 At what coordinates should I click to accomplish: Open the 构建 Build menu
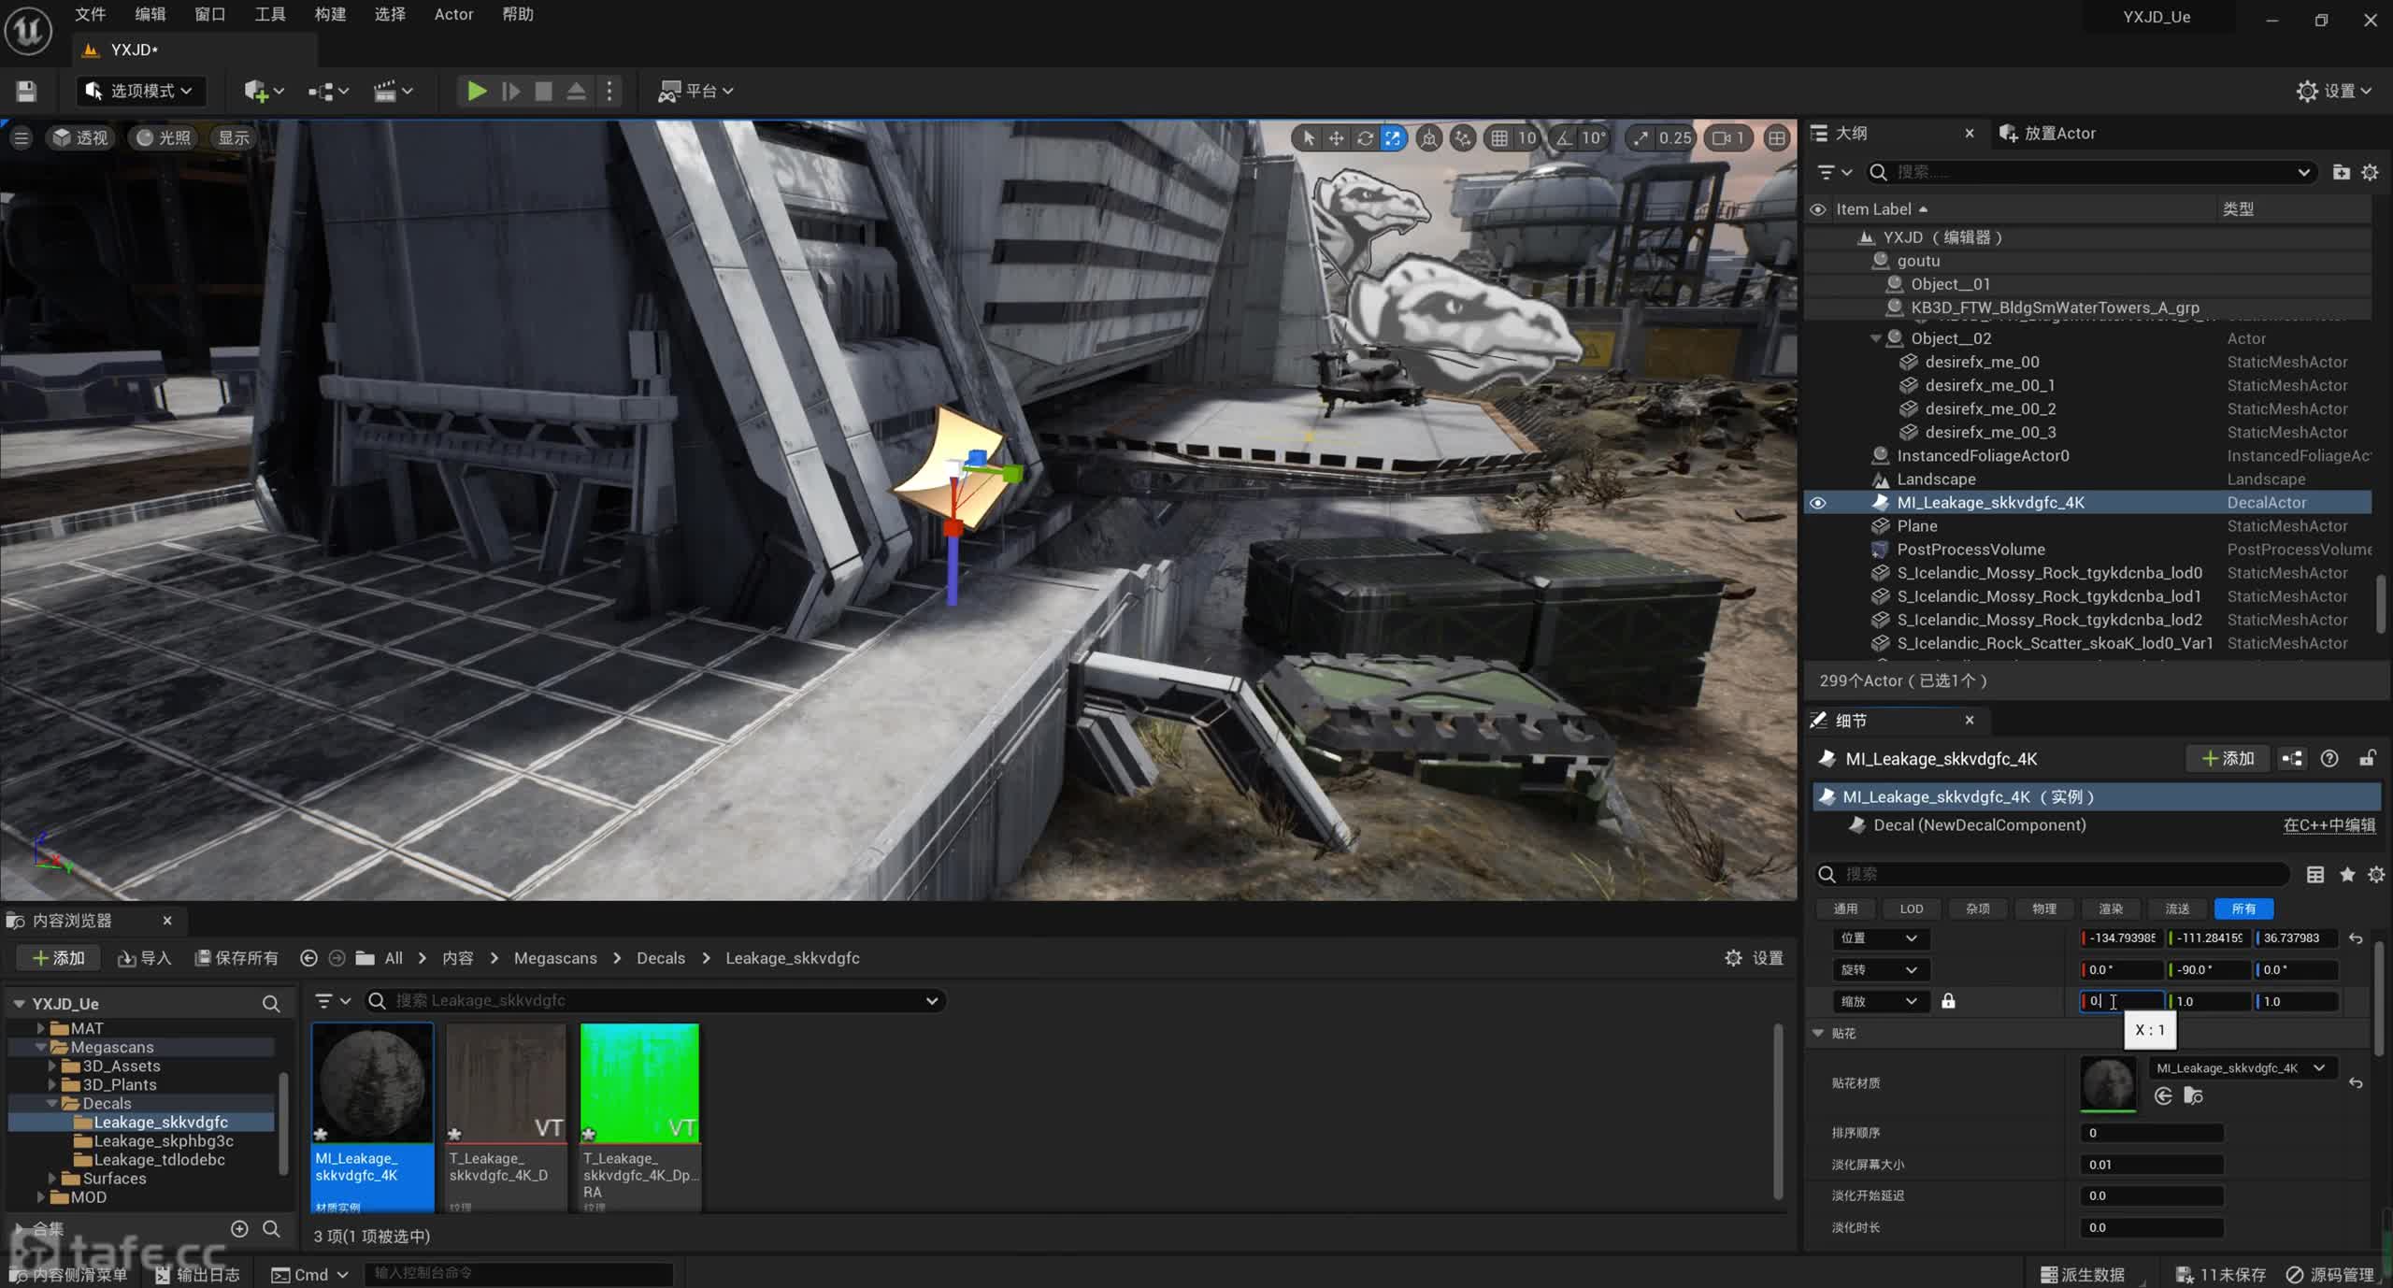click(x=330, y=14)
